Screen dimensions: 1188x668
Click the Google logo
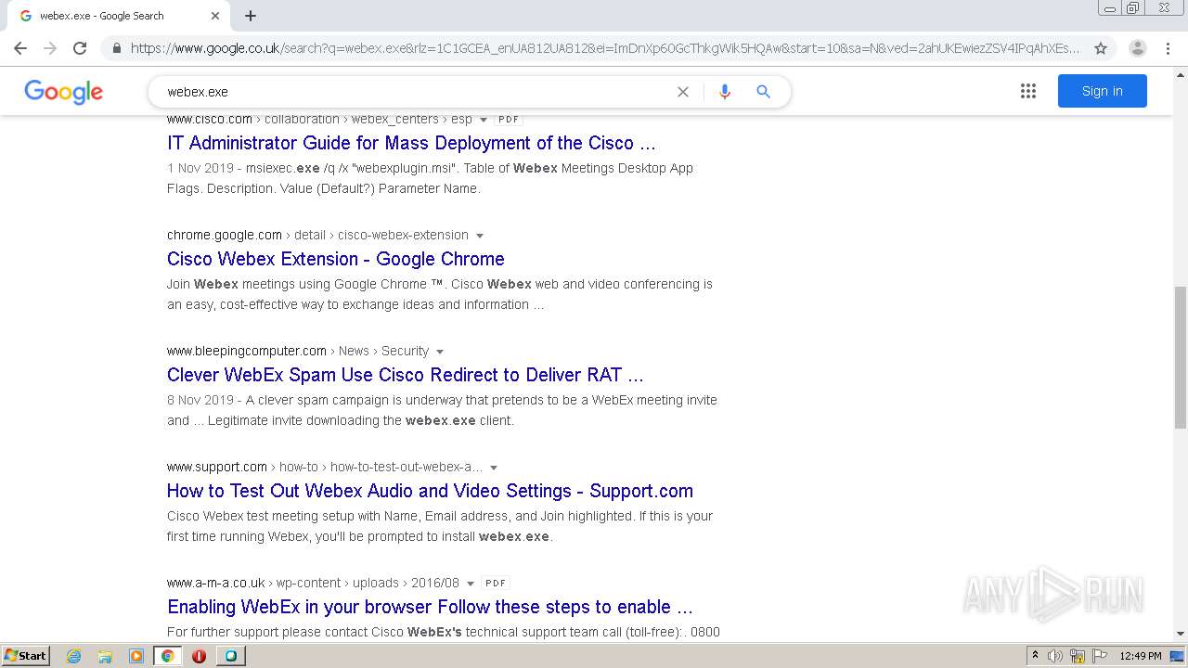63,92
